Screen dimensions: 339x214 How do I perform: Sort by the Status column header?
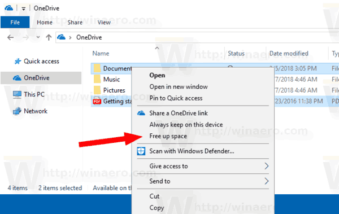[x=236, y=54]
